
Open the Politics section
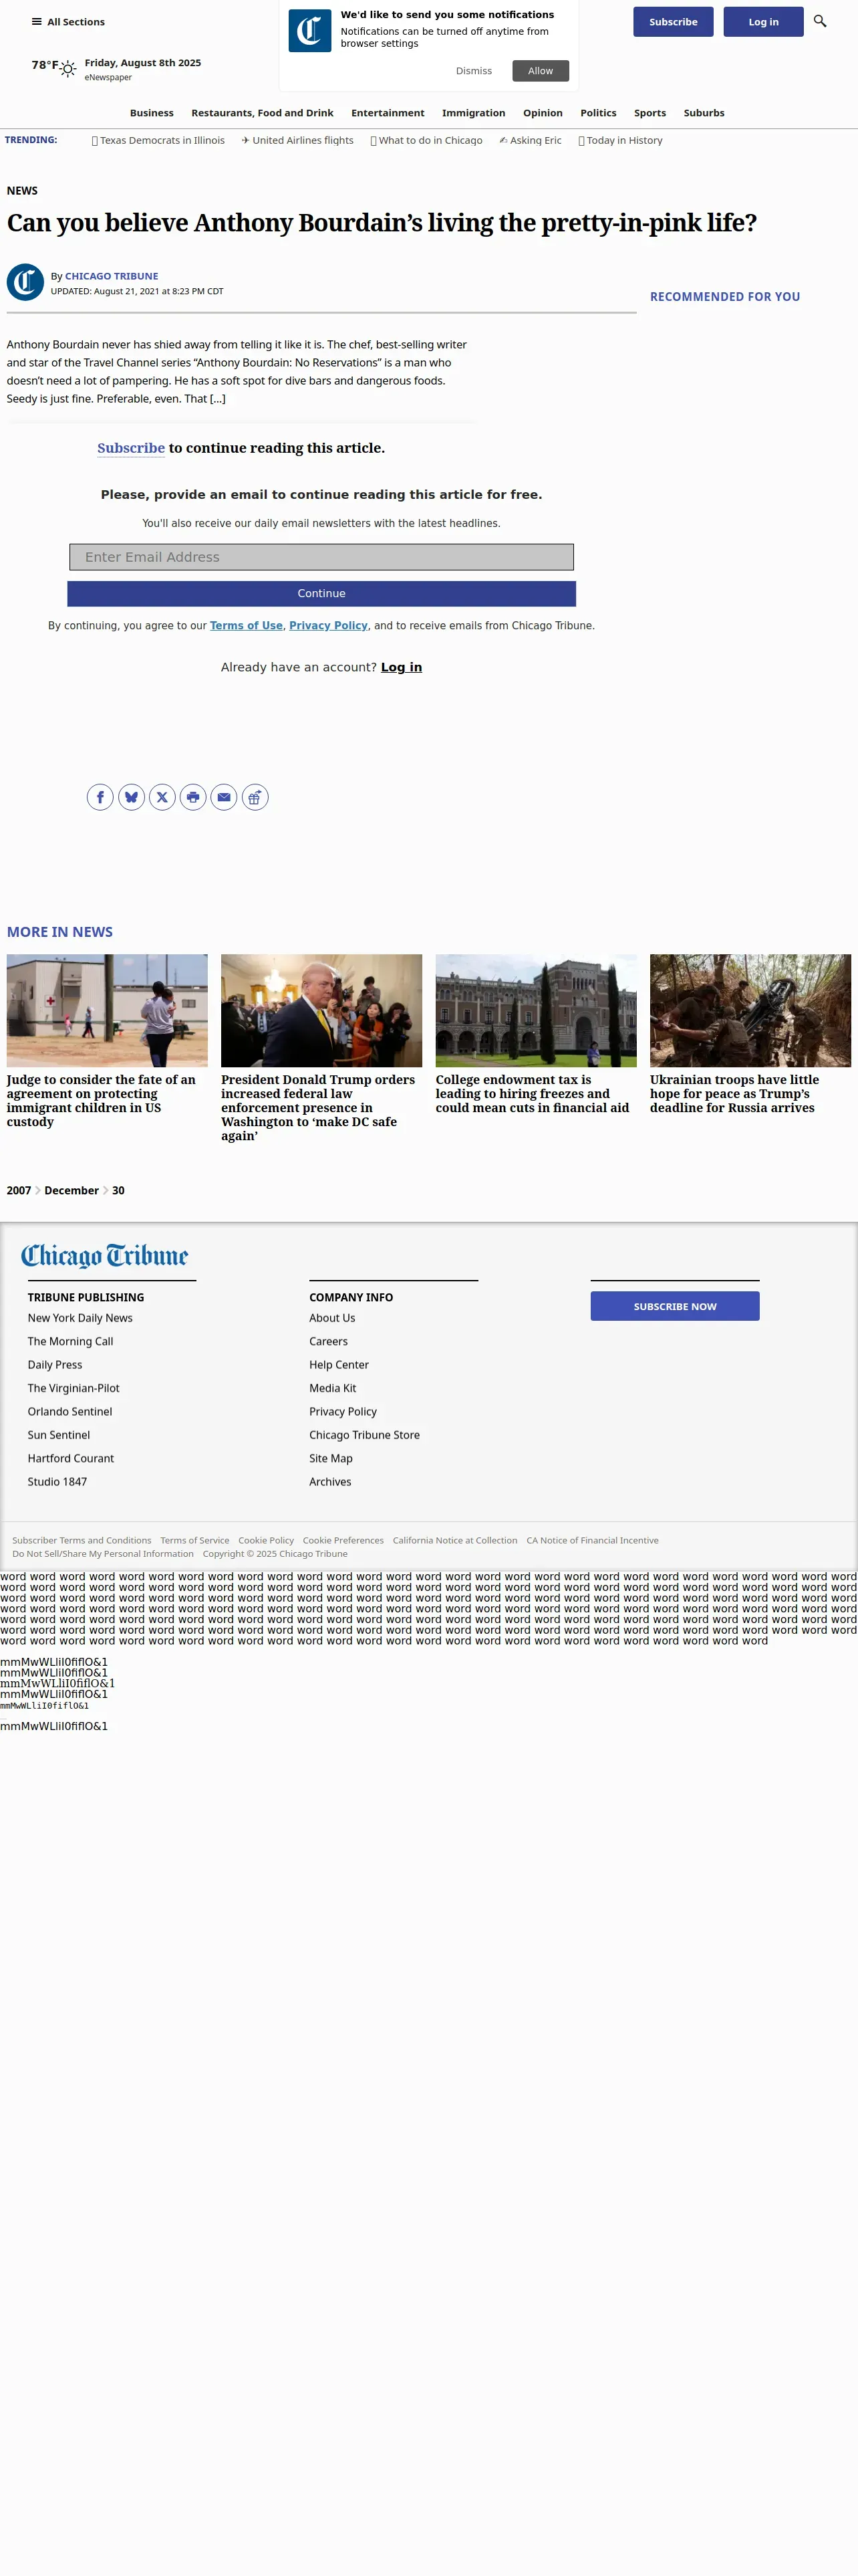(x=598, y=113)
